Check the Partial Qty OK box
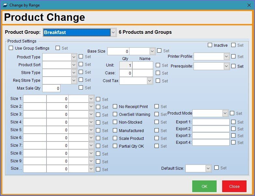Screen dimensions: 255x196 (115, 146)
